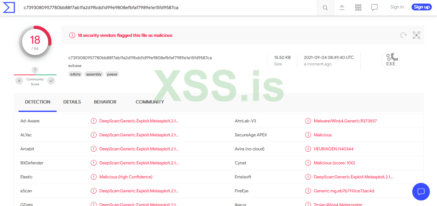
Task: Click the community score question mark
Action: (35, 70)
